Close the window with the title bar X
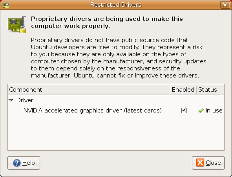 [x=225, y=5]
